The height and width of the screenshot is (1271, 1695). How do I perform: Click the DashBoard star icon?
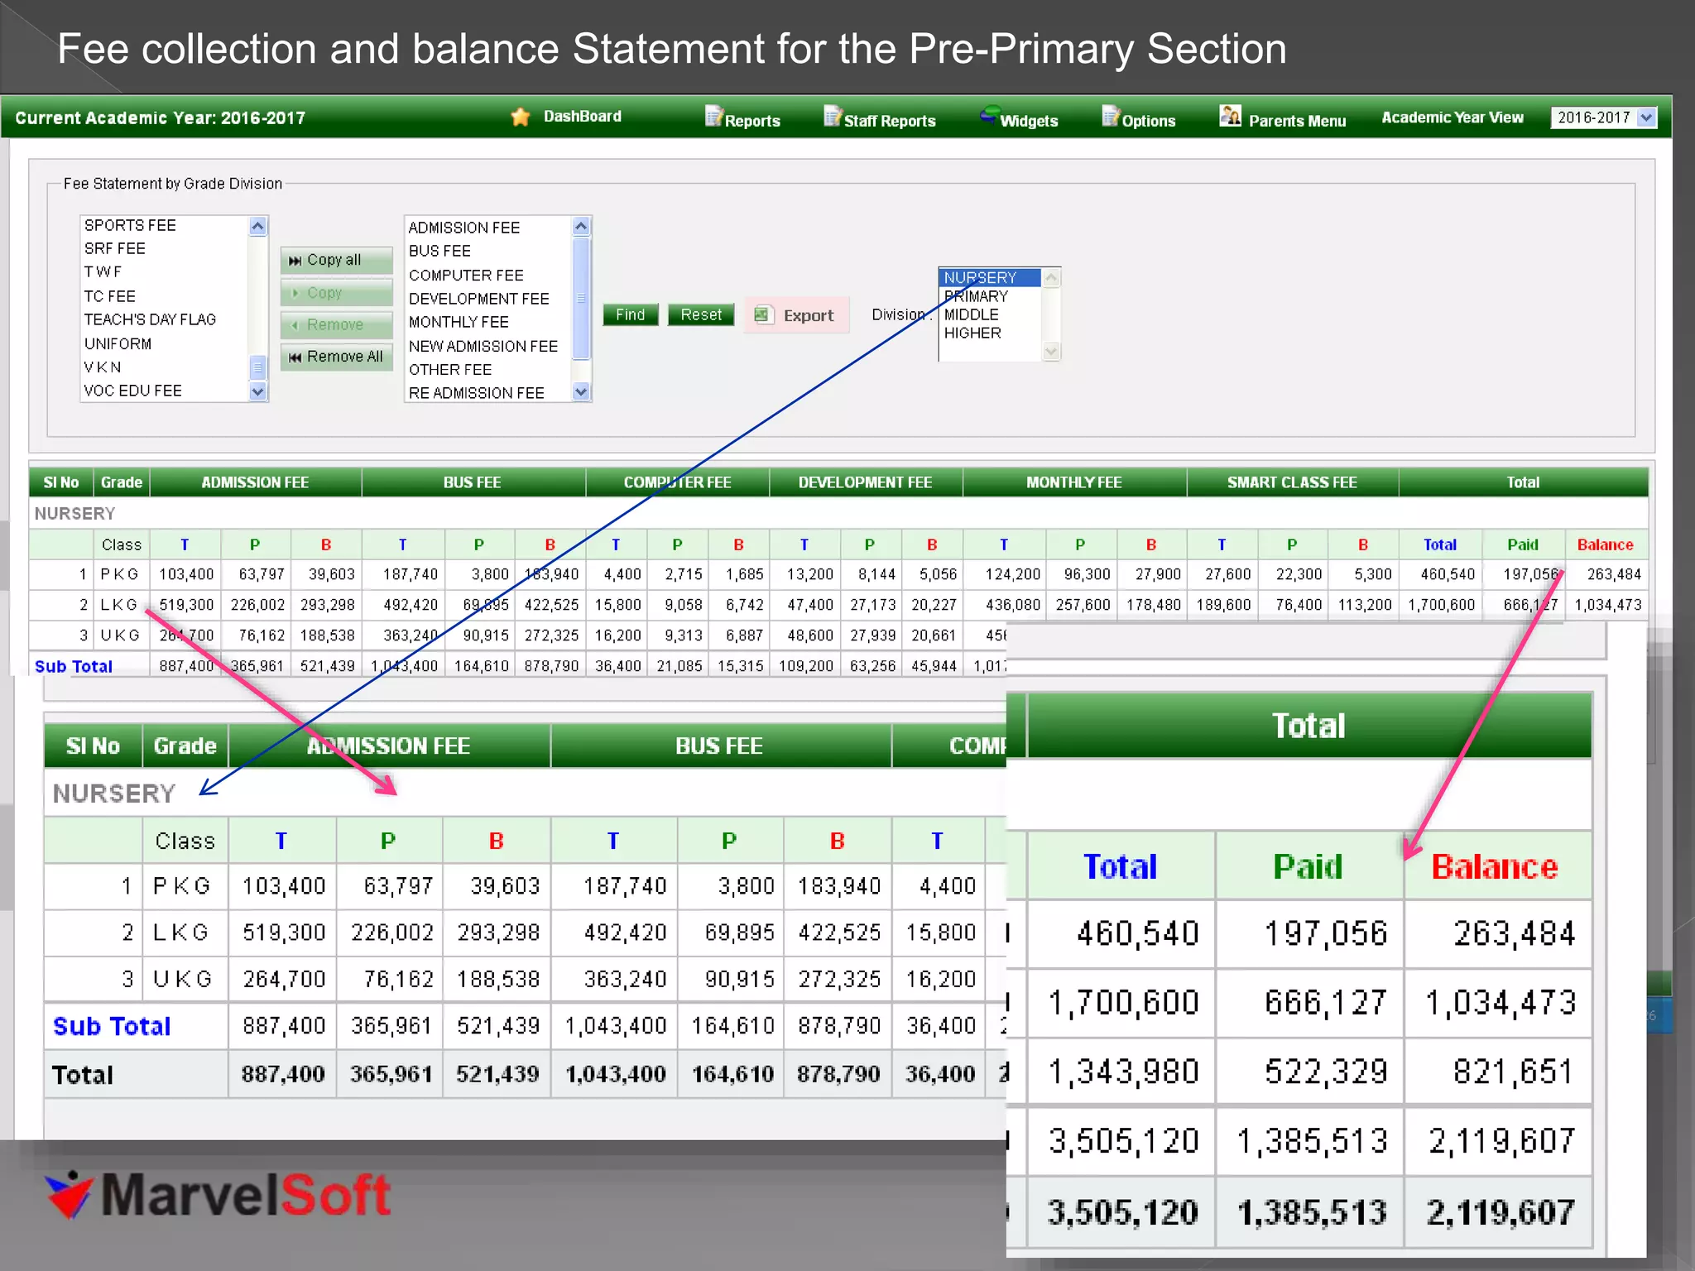[x=520, y=118]
